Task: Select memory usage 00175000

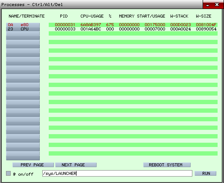Action: [155, 25]
